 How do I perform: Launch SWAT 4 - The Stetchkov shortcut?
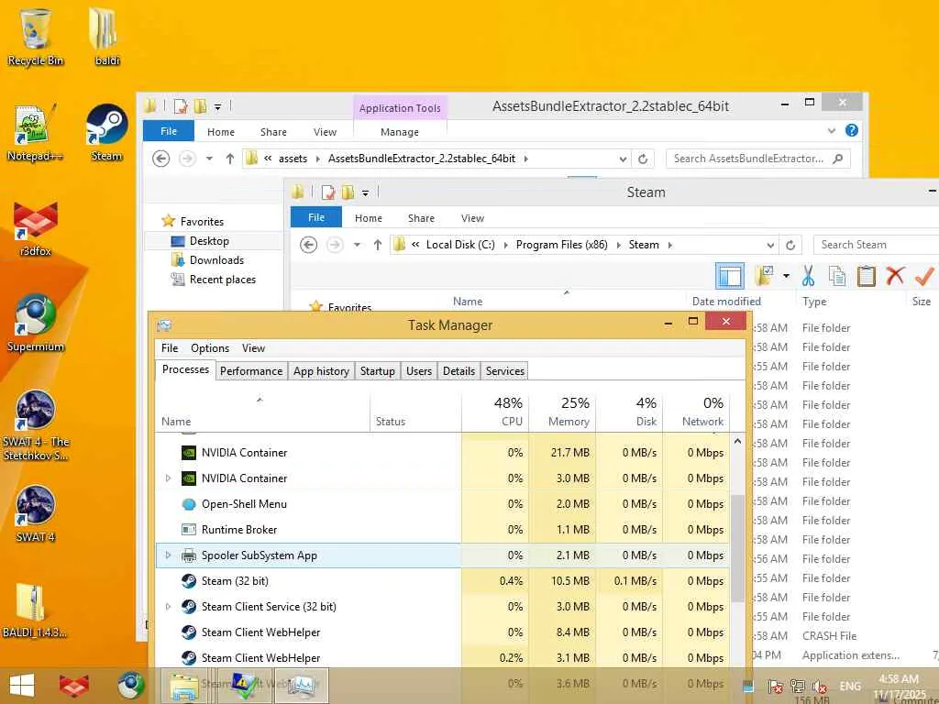35,425
